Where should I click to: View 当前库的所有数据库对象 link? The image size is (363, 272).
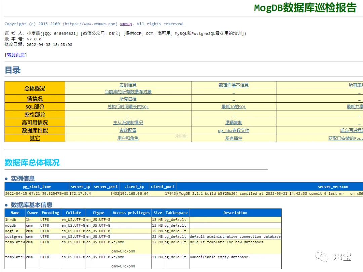(128, 92)
